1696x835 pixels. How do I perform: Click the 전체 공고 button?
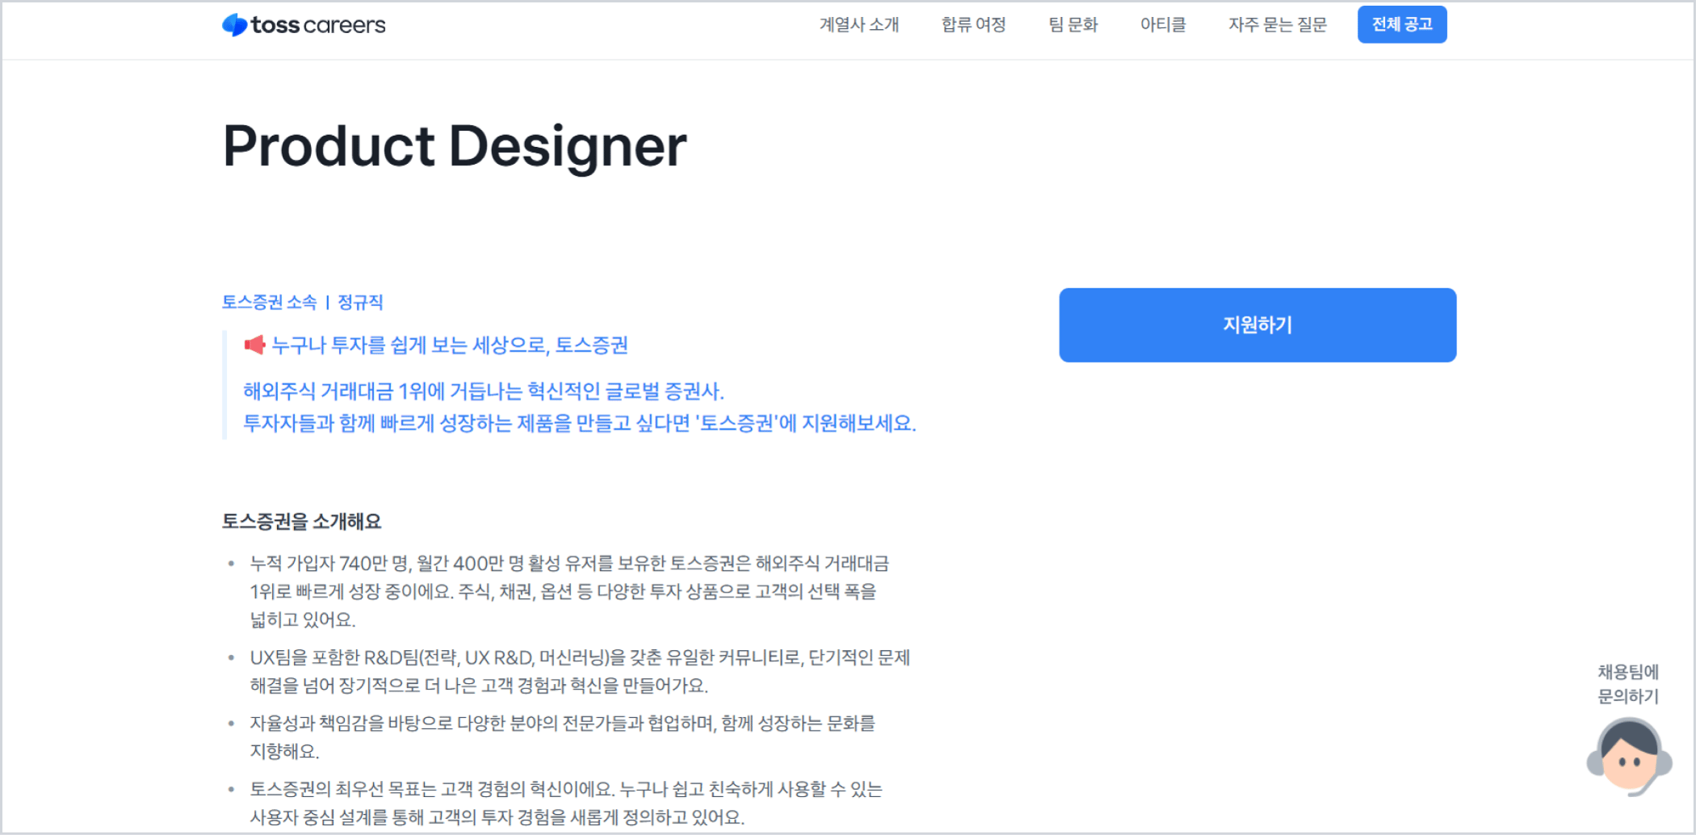coord(1403,23)
